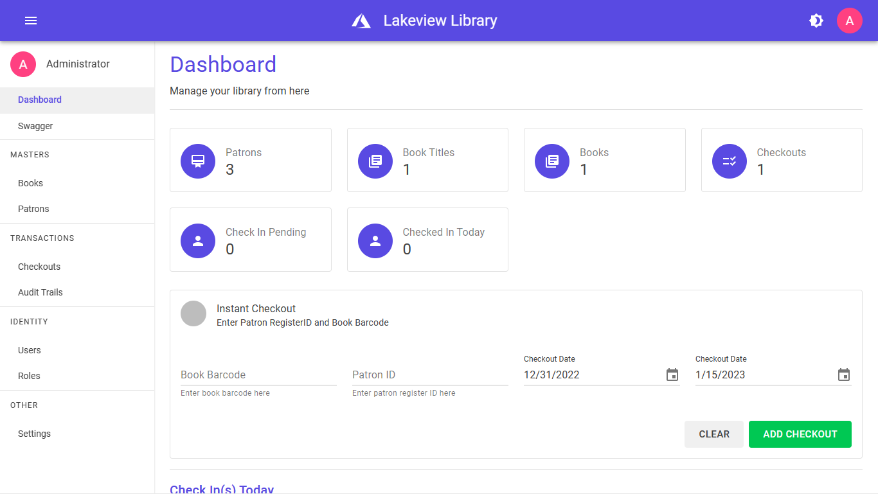Click 'Enter Patron RegisterID and Book Barcode' text
Screen dimensions: 878x494
[303, 322]
